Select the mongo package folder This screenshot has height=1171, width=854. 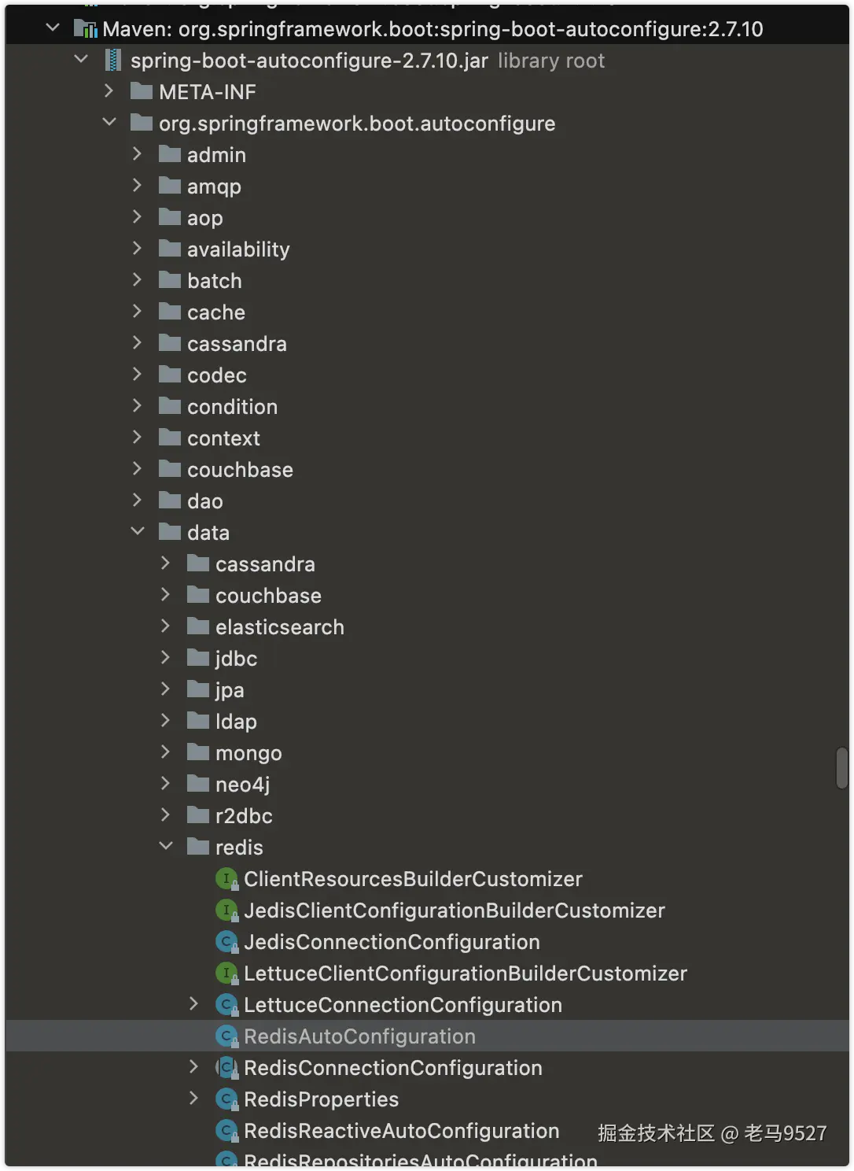(248, 753)
